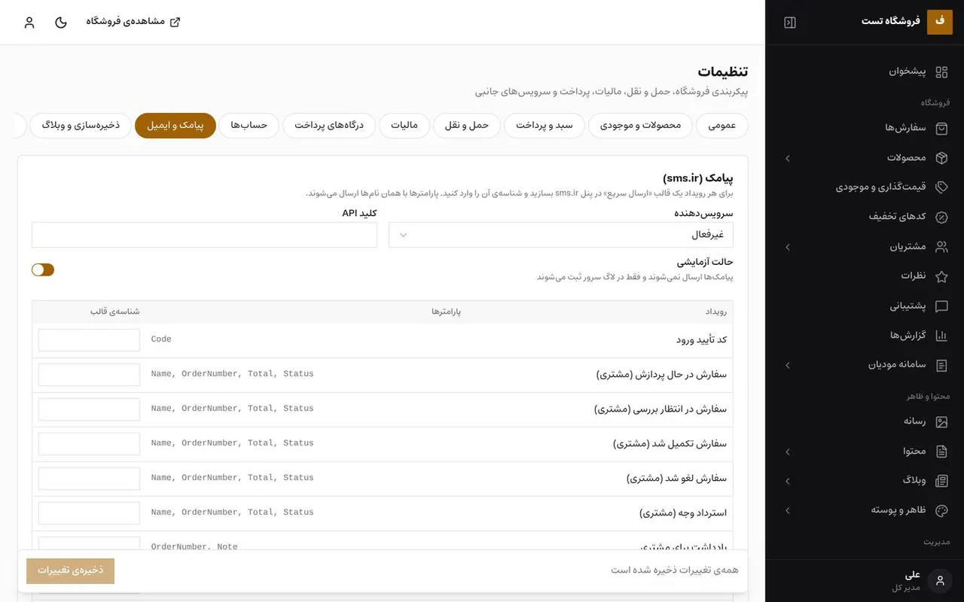Switch to the حمل و نقل tab
Image resolution: width=964 pixels, height=602 pixels.
coord(467,126)
